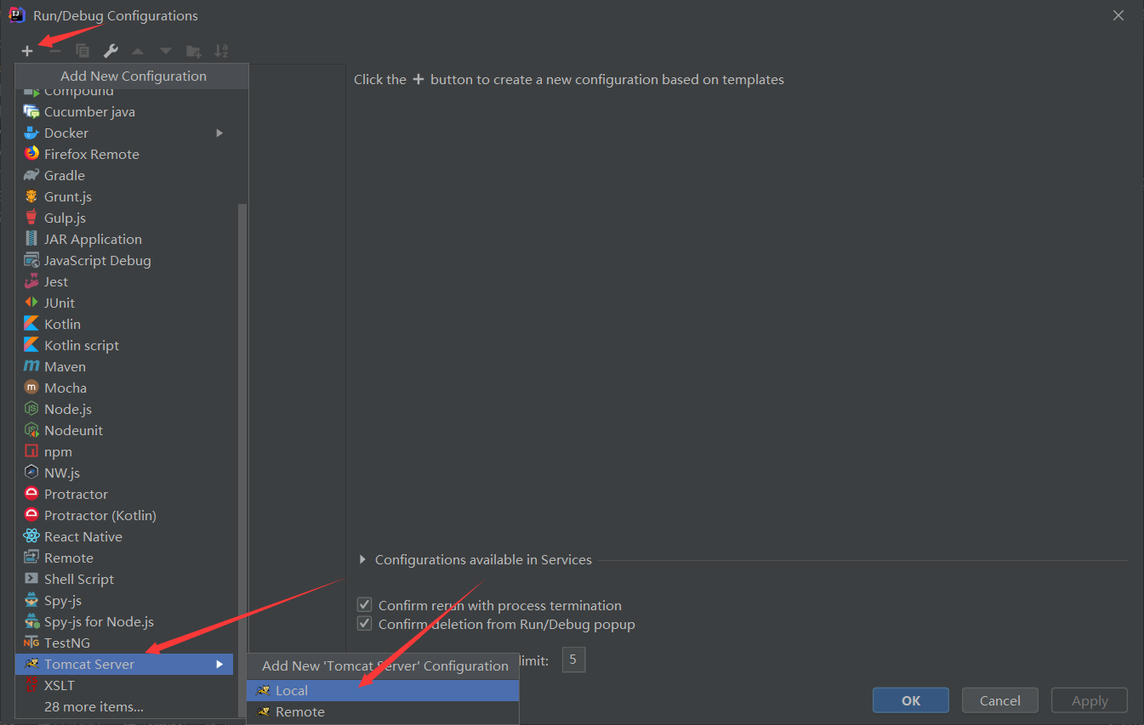Select the Remote configuration entry

(x=124, y=558)
